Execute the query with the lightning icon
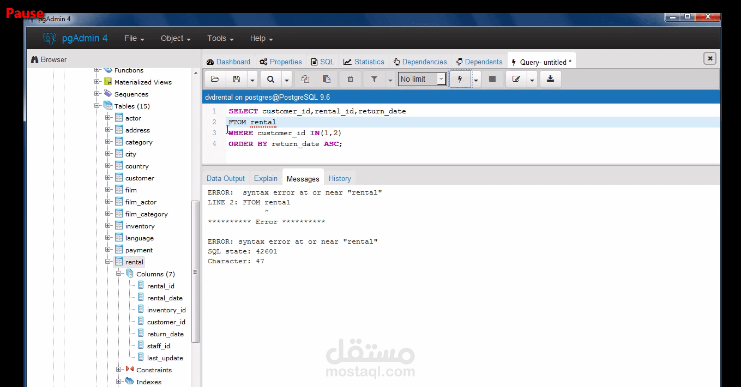 [460, 79]
